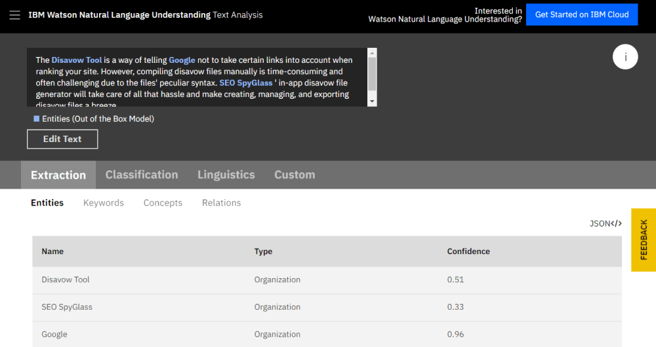The width and height of the screenshot is (656, 347).
Task: Open the Relations sub-tab
Action: [221, 203]
